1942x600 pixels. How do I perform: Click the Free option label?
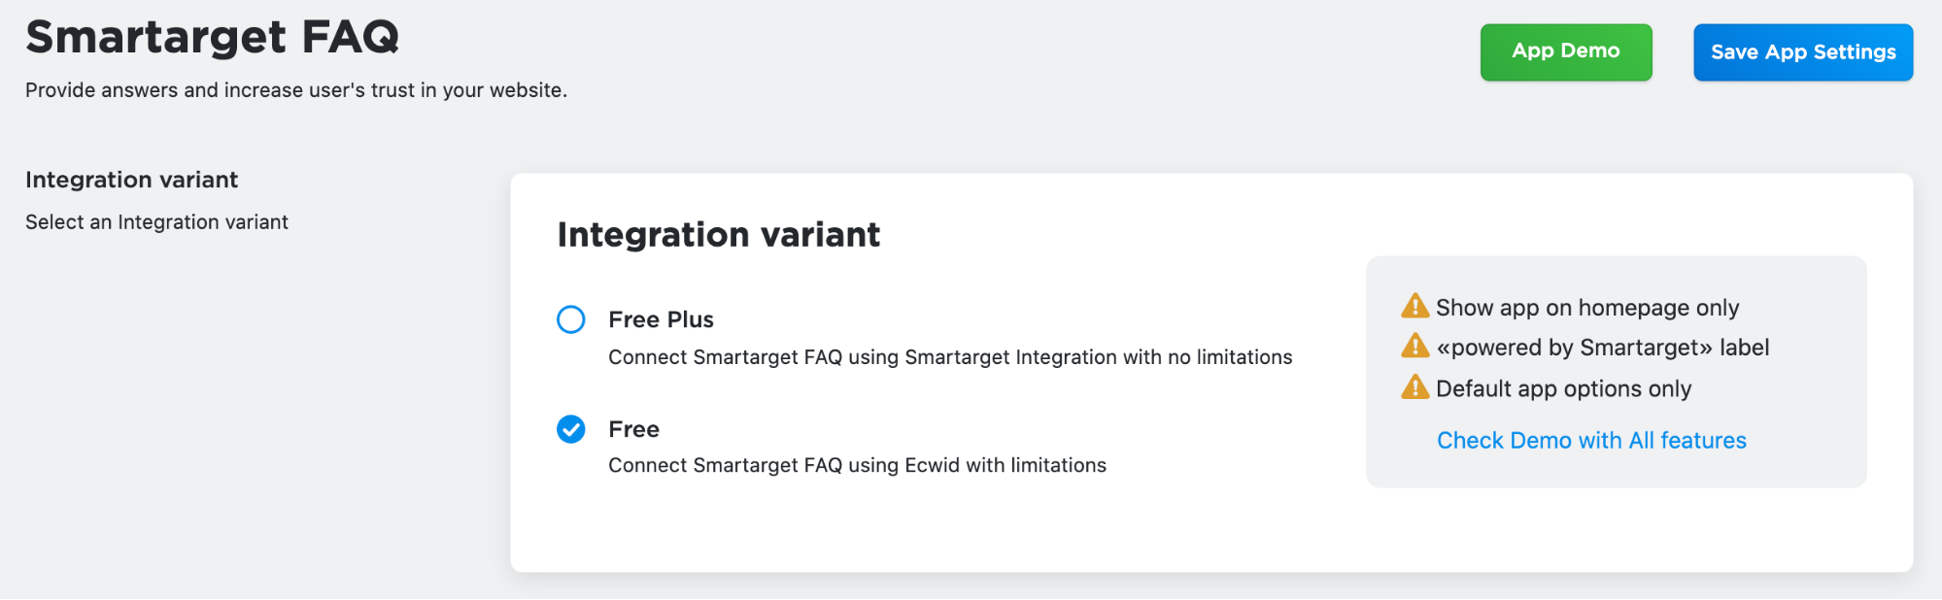point(633,429)
